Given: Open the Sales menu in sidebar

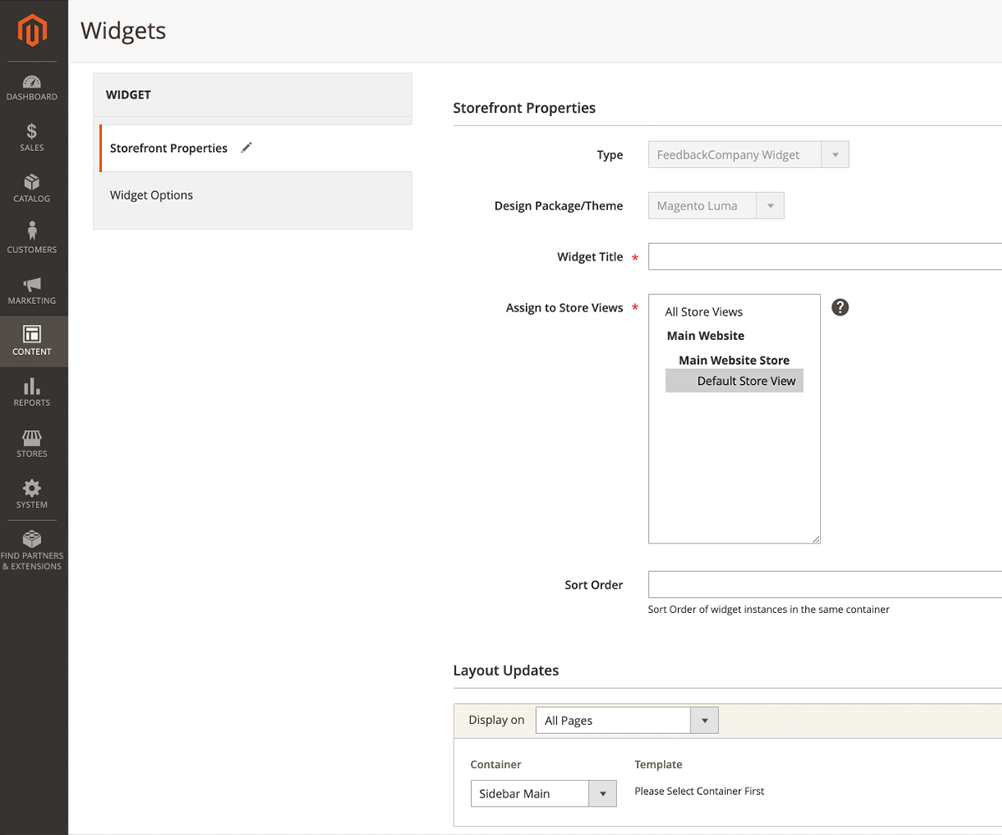Looking at the screenshot, I should (x=33, y=138).
